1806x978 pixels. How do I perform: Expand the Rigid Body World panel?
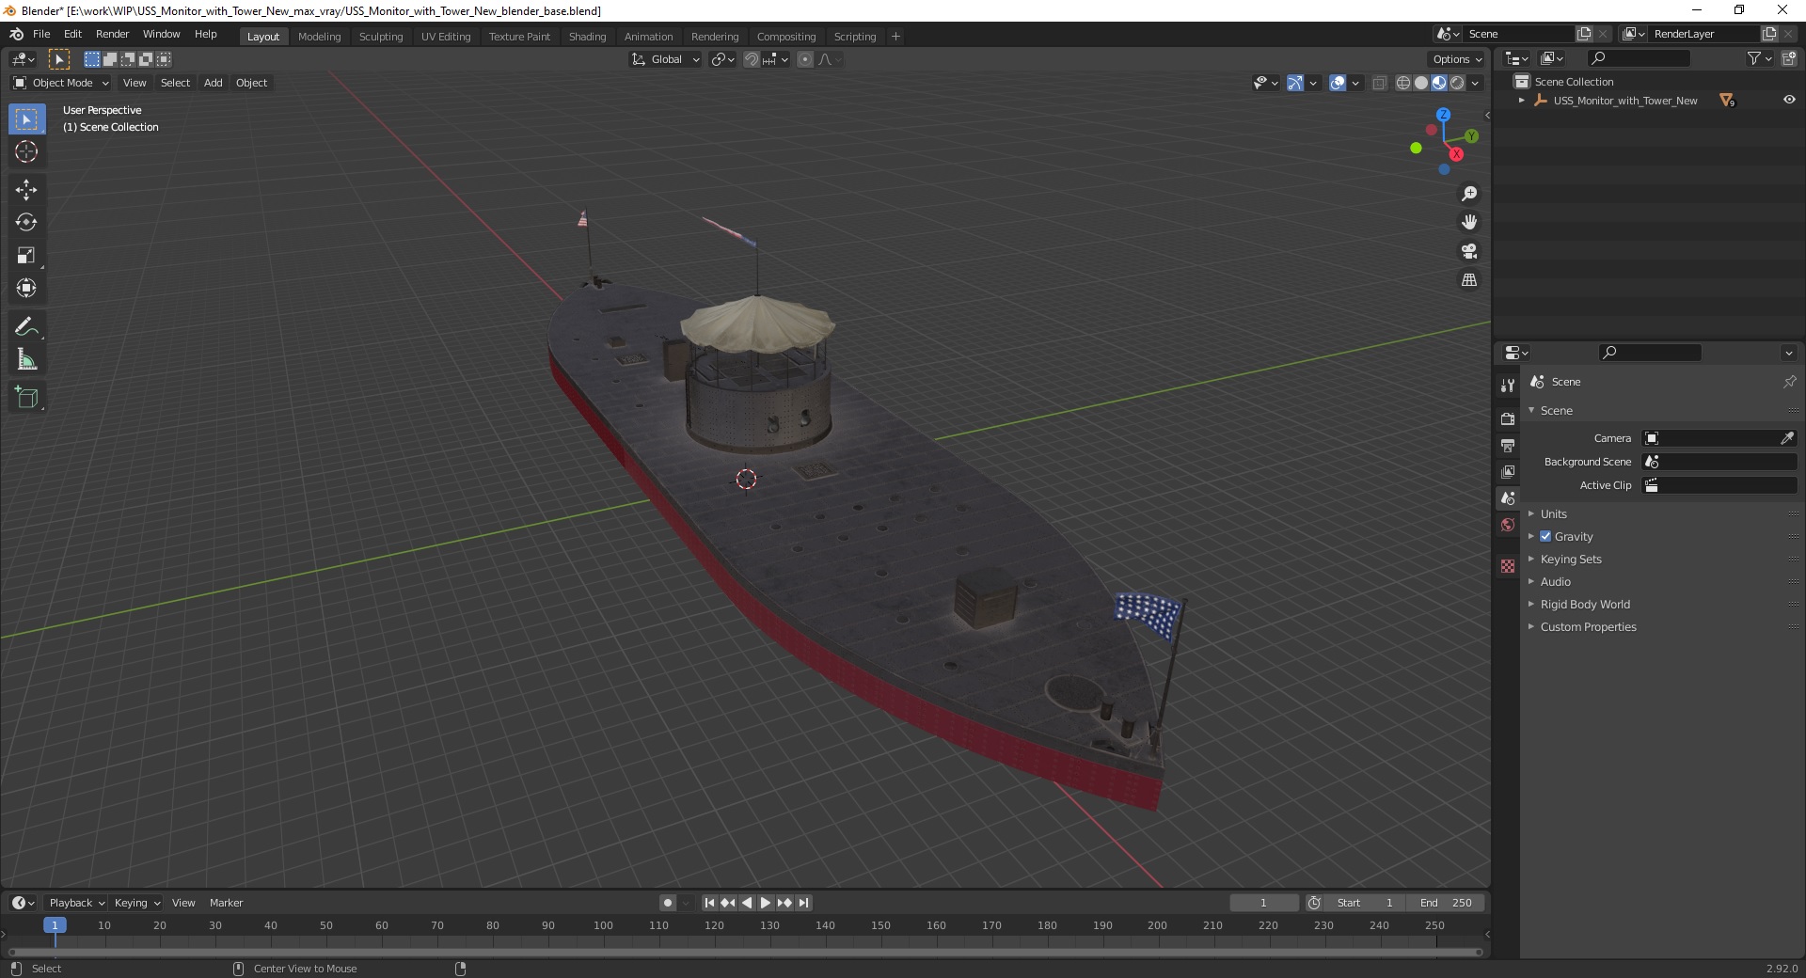click(1585, 604)
